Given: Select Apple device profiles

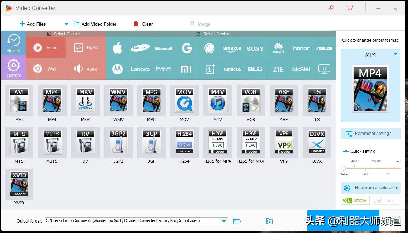Looking at the screenshot, I should coord(117,48).
